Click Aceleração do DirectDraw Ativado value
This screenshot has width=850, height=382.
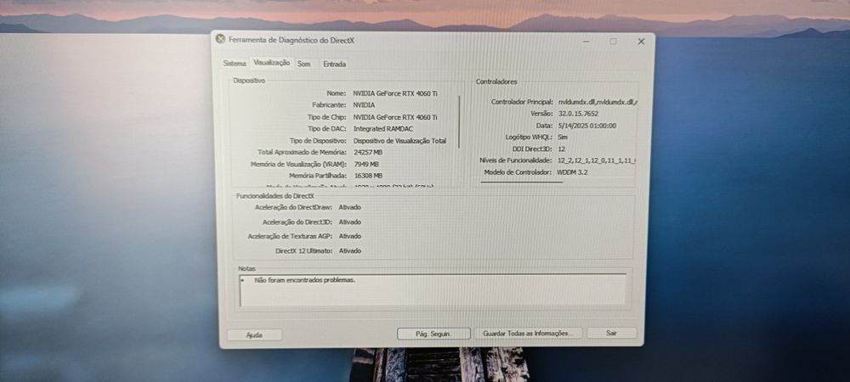[x=349, y=207]
